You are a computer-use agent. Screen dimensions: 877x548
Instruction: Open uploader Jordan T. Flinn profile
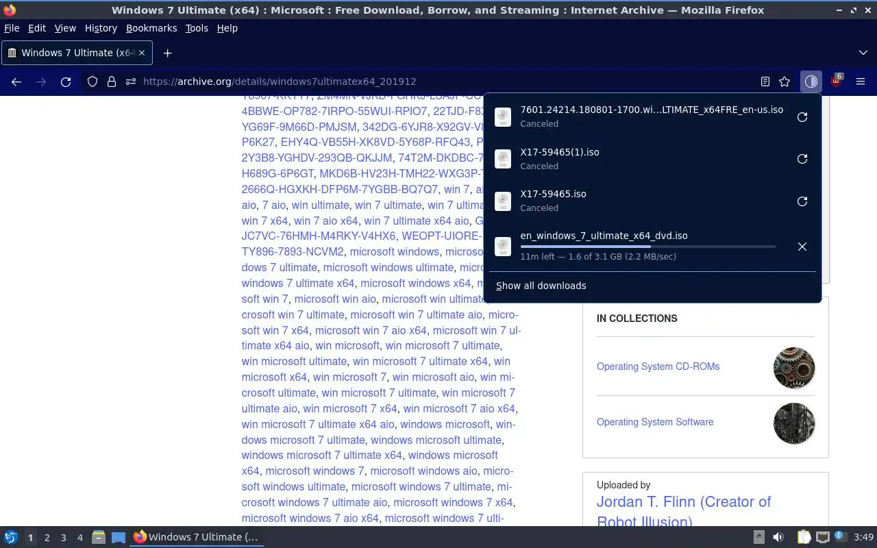click(x=684, y=512)
